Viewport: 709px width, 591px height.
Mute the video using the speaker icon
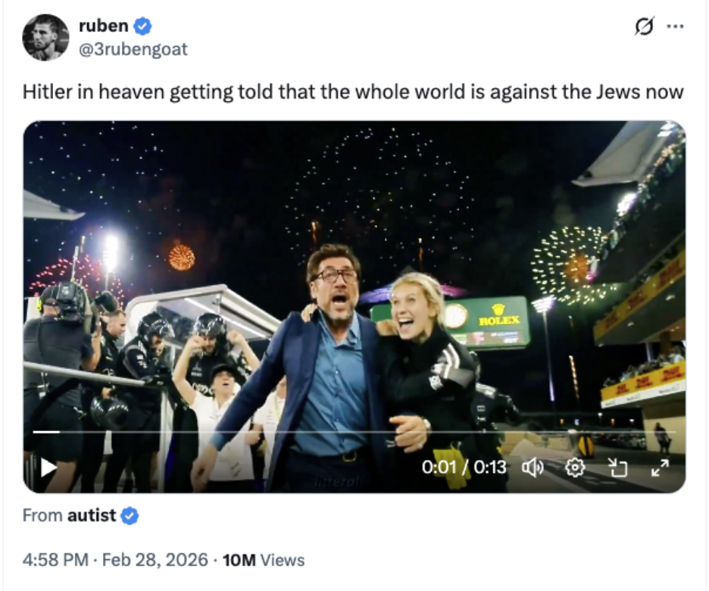[534, 468]
